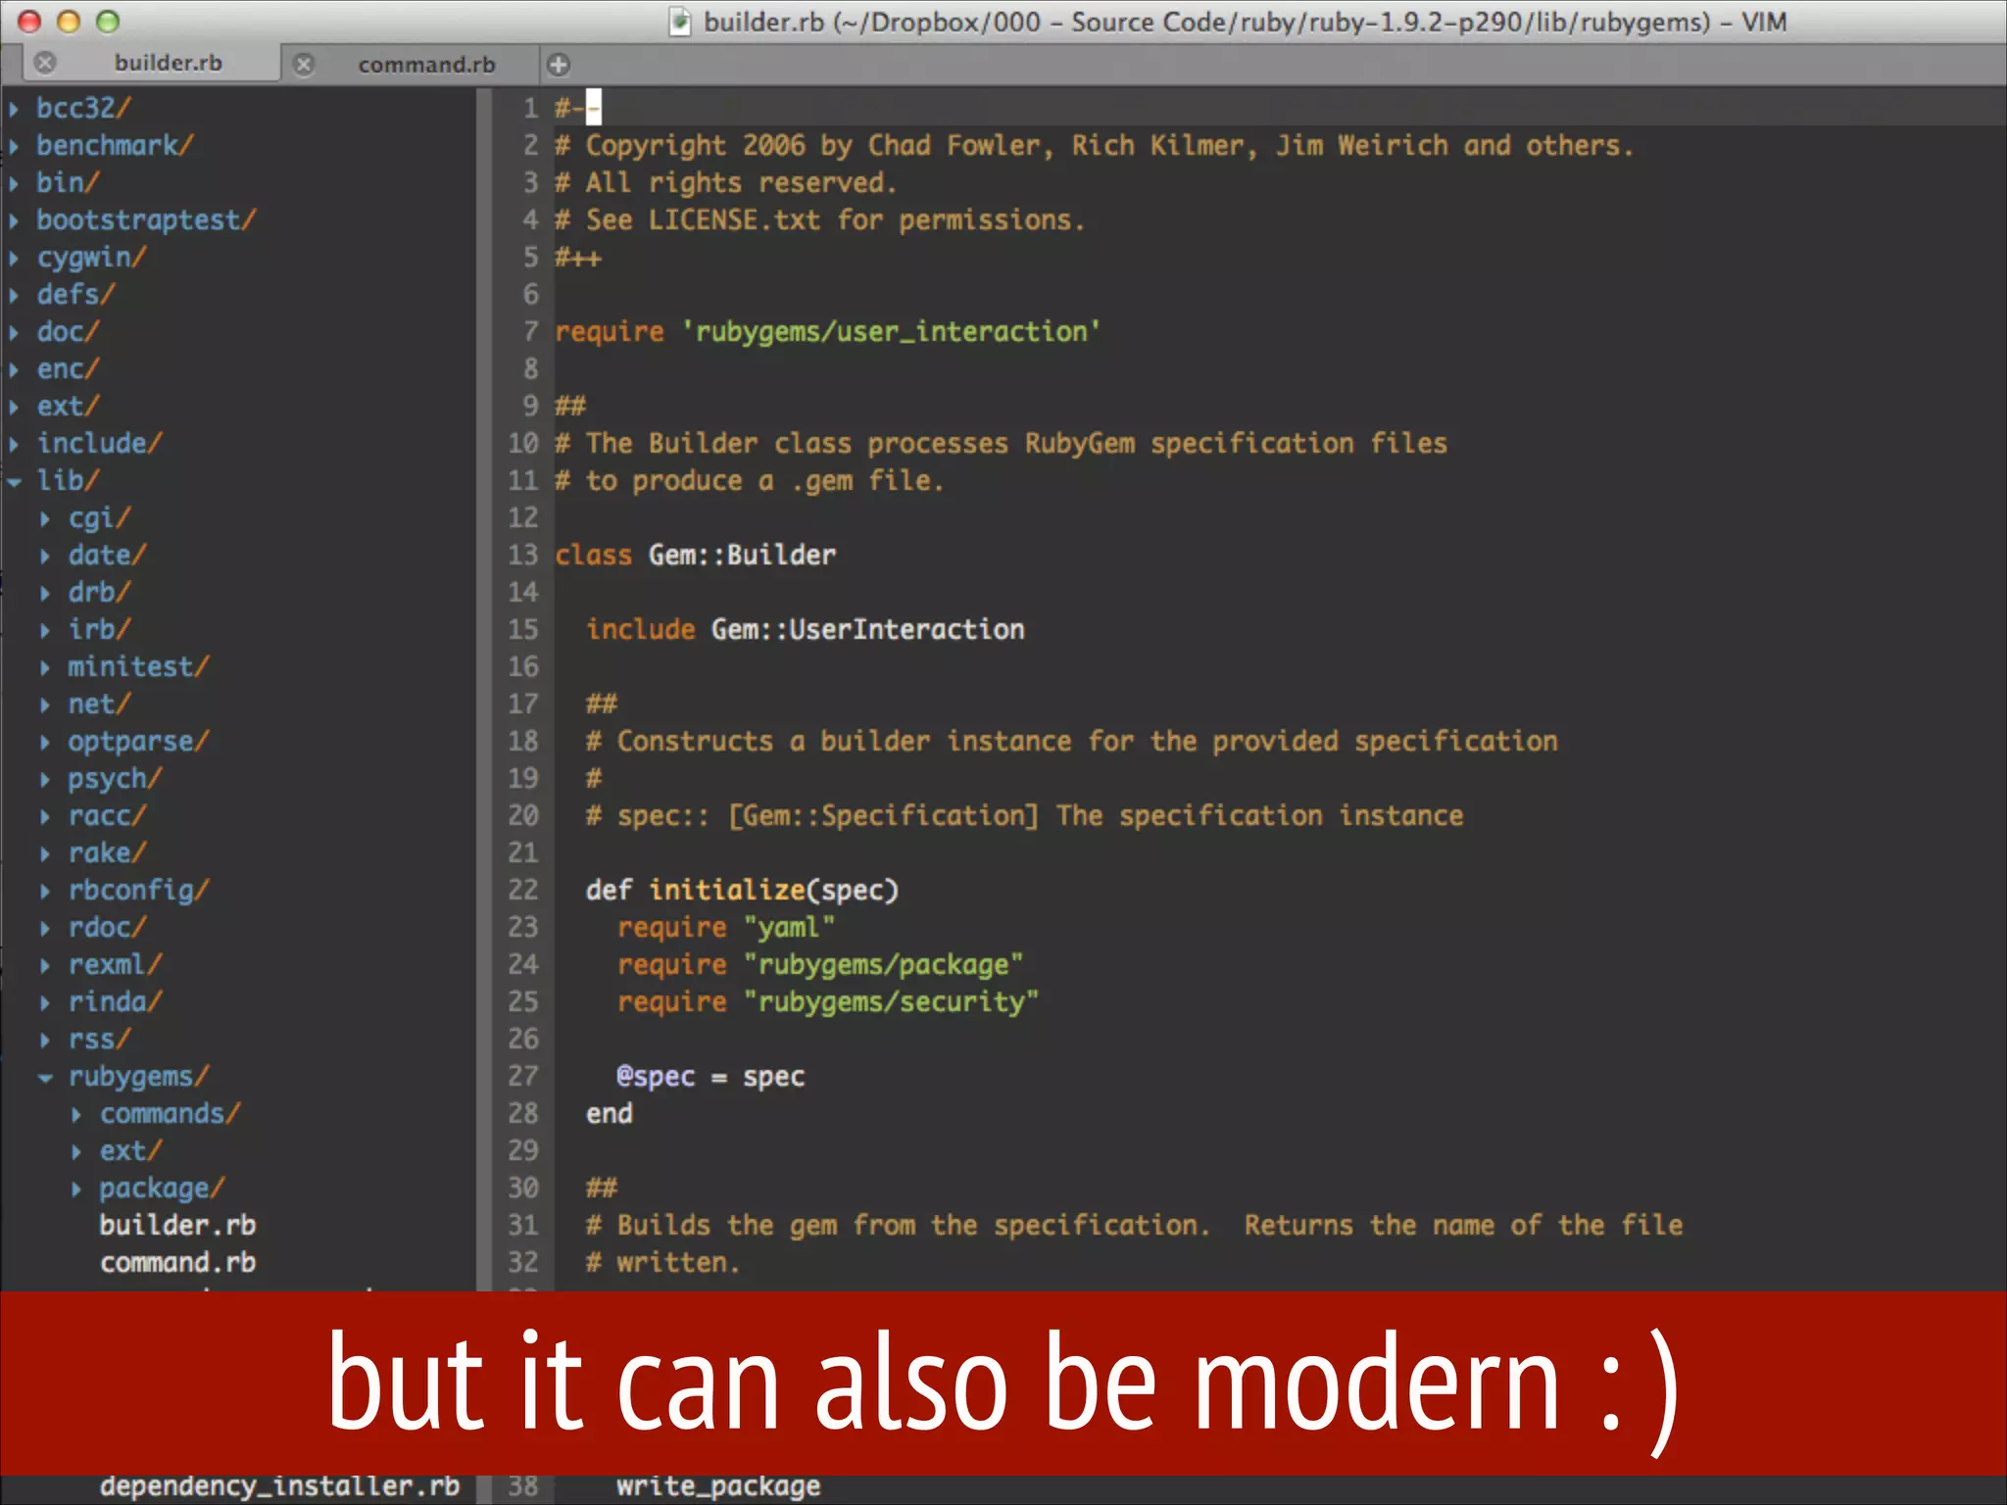Close the builder.rb tab
2007x1505 pixels.
pos(45,63)
